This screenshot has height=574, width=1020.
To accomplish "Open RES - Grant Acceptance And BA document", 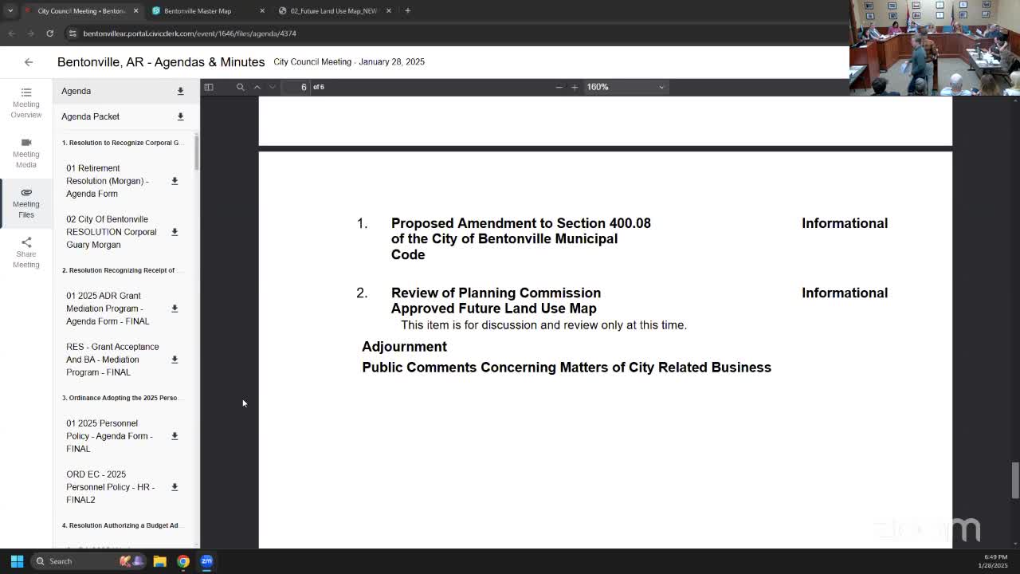I will pyautogui.click(x=112, y=360).
